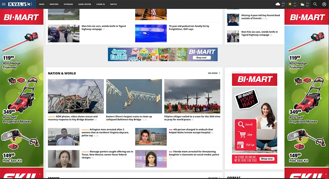Click the Nation & World section heading

point(62,73)
